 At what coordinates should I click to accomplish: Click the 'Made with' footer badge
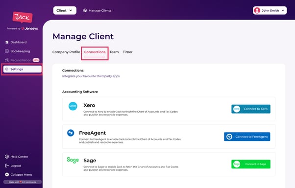click(x=23, y=182)
